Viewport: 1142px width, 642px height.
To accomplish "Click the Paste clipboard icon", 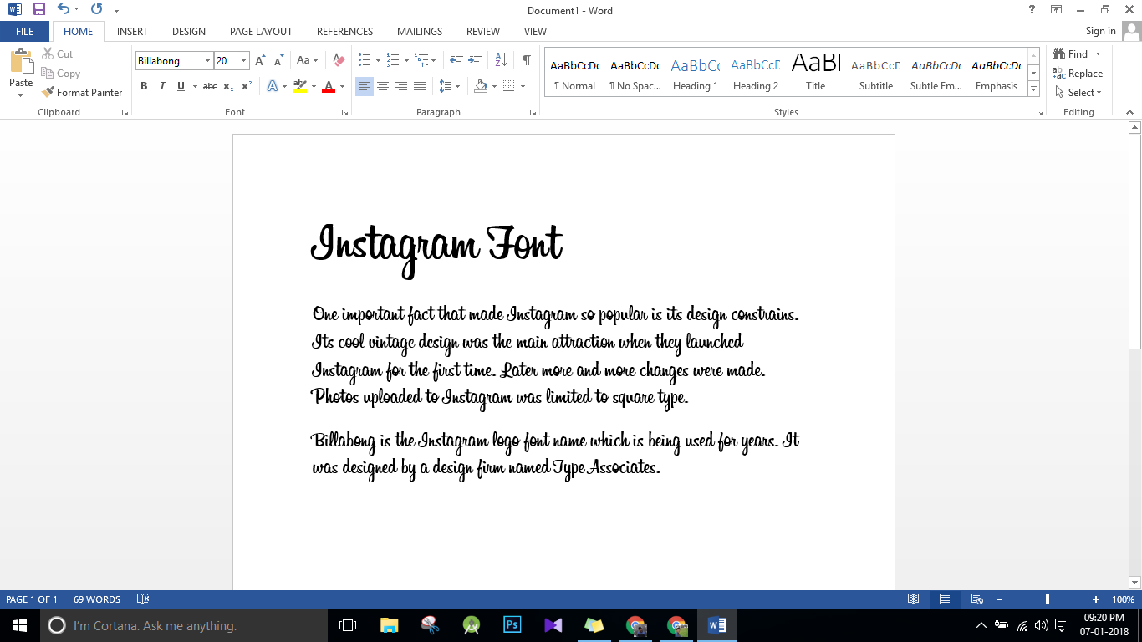I will (21, 63).
